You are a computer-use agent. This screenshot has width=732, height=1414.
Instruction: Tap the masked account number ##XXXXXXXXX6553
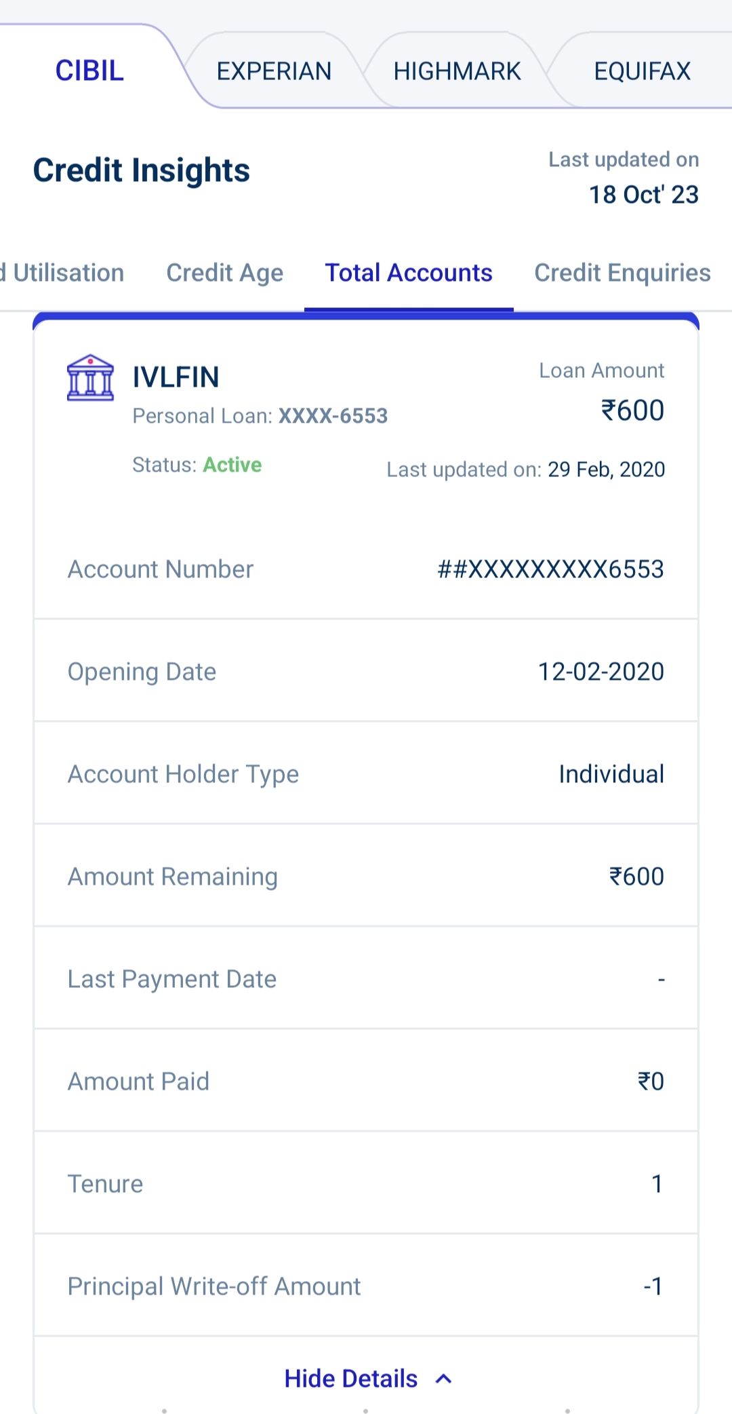[x=550, y=569]
